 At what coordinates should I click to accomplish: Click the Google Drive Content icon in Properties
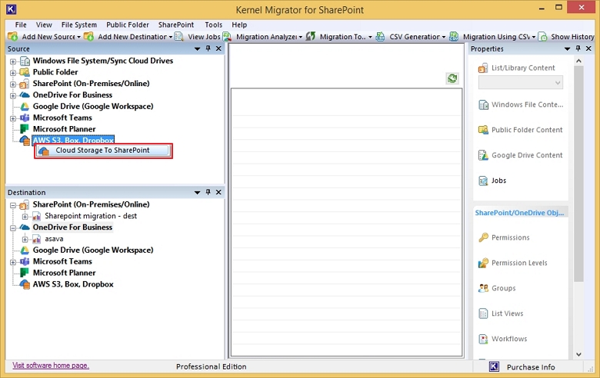pyautogui.click(x=483, y=155)
